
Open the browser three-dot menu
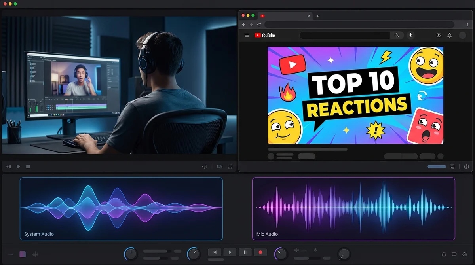[467, 25]
